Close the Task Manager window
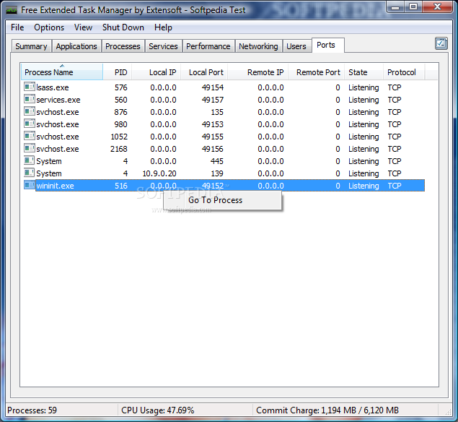The image size is (458, 422). 437,7
